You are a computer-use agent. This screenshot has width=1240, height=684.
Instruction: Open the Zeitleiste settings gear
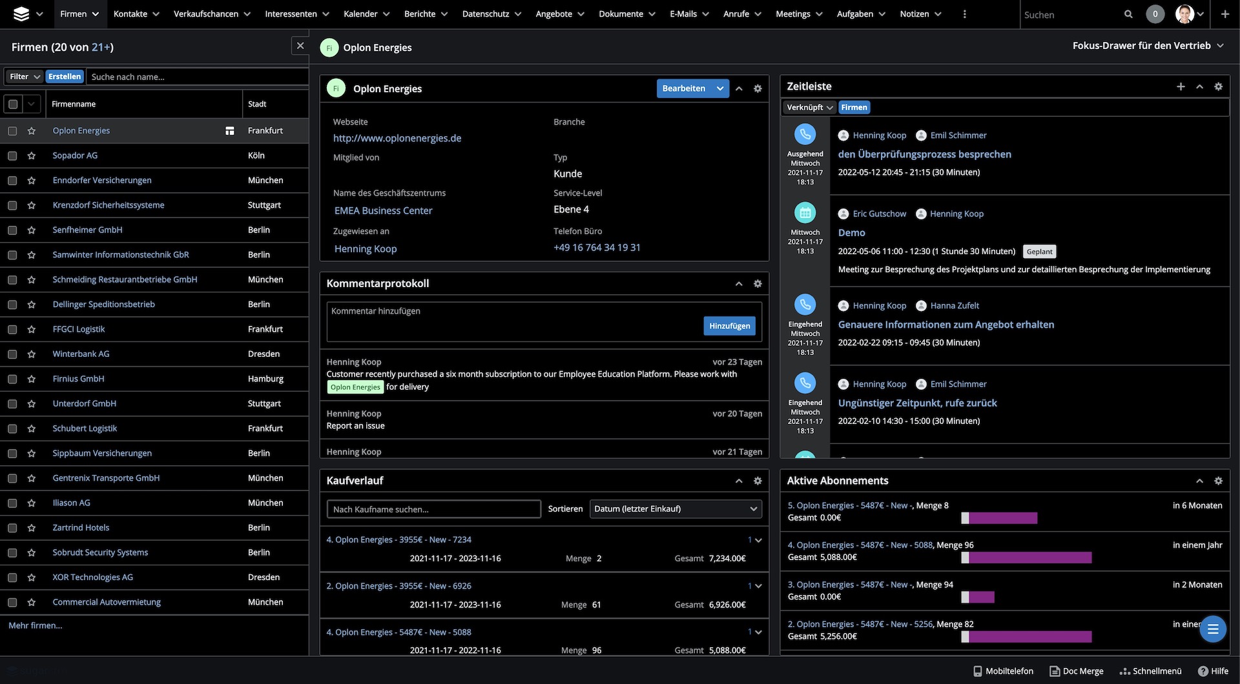(1218, 86)
